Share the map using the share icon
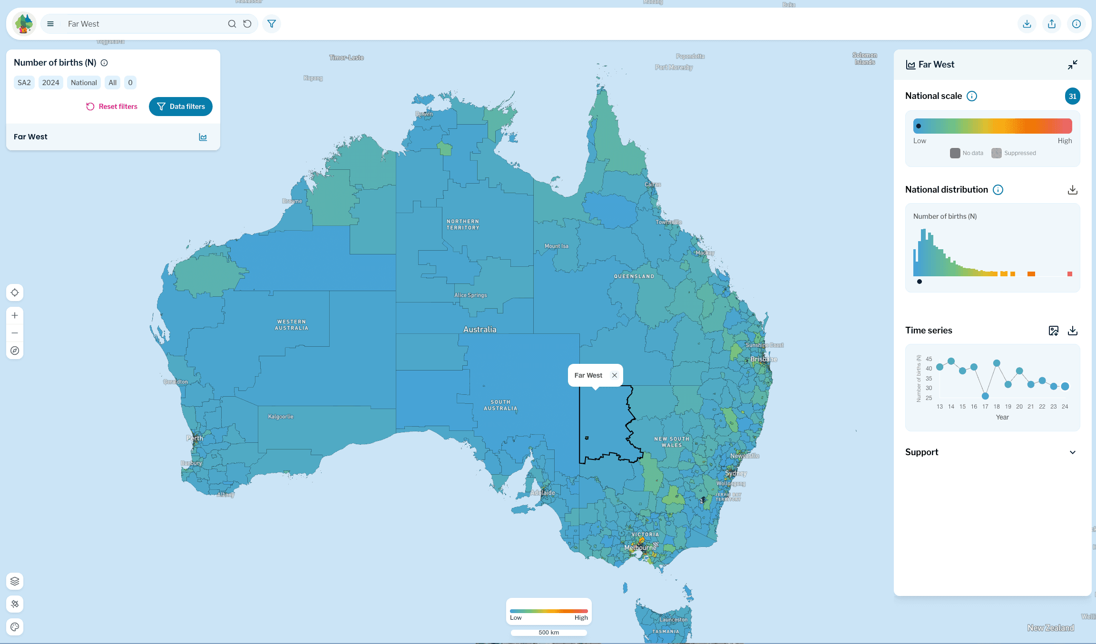This screenshot has height=644, width=1096. pyautogui.click(x=1052, y=23)
